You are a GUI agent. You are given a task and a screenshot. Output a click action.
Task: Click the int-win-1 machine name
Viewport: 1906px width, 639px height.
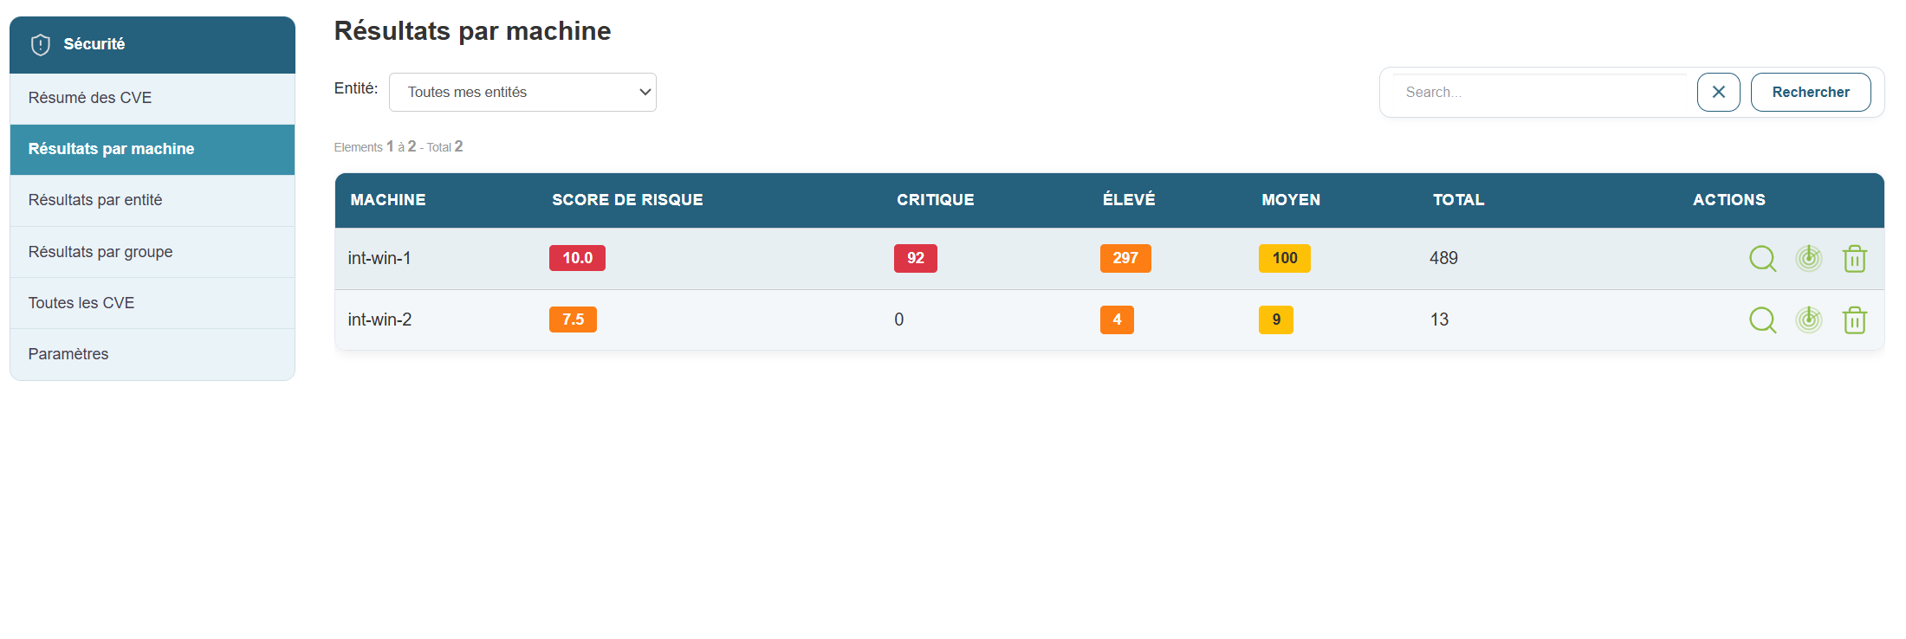(379, 258)
